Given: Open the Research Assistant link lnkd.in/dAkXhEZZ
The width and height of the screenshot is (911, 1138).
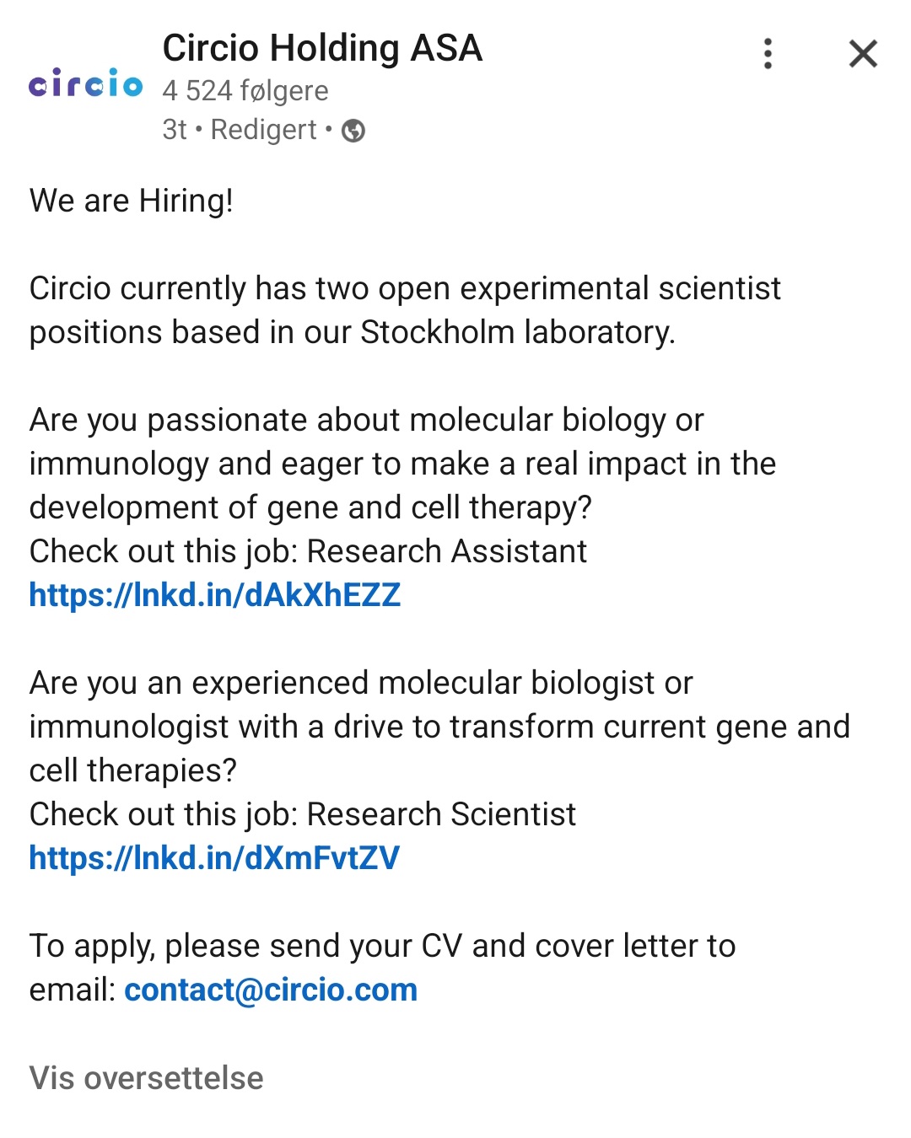Looking at the screenshot, I should pyautogui.click(x=215, y=595).
